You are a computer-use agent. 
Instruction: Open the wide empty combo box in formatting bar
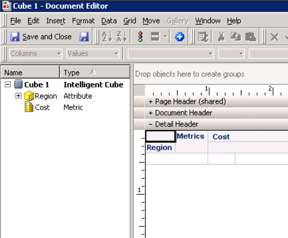pos(171,53)
